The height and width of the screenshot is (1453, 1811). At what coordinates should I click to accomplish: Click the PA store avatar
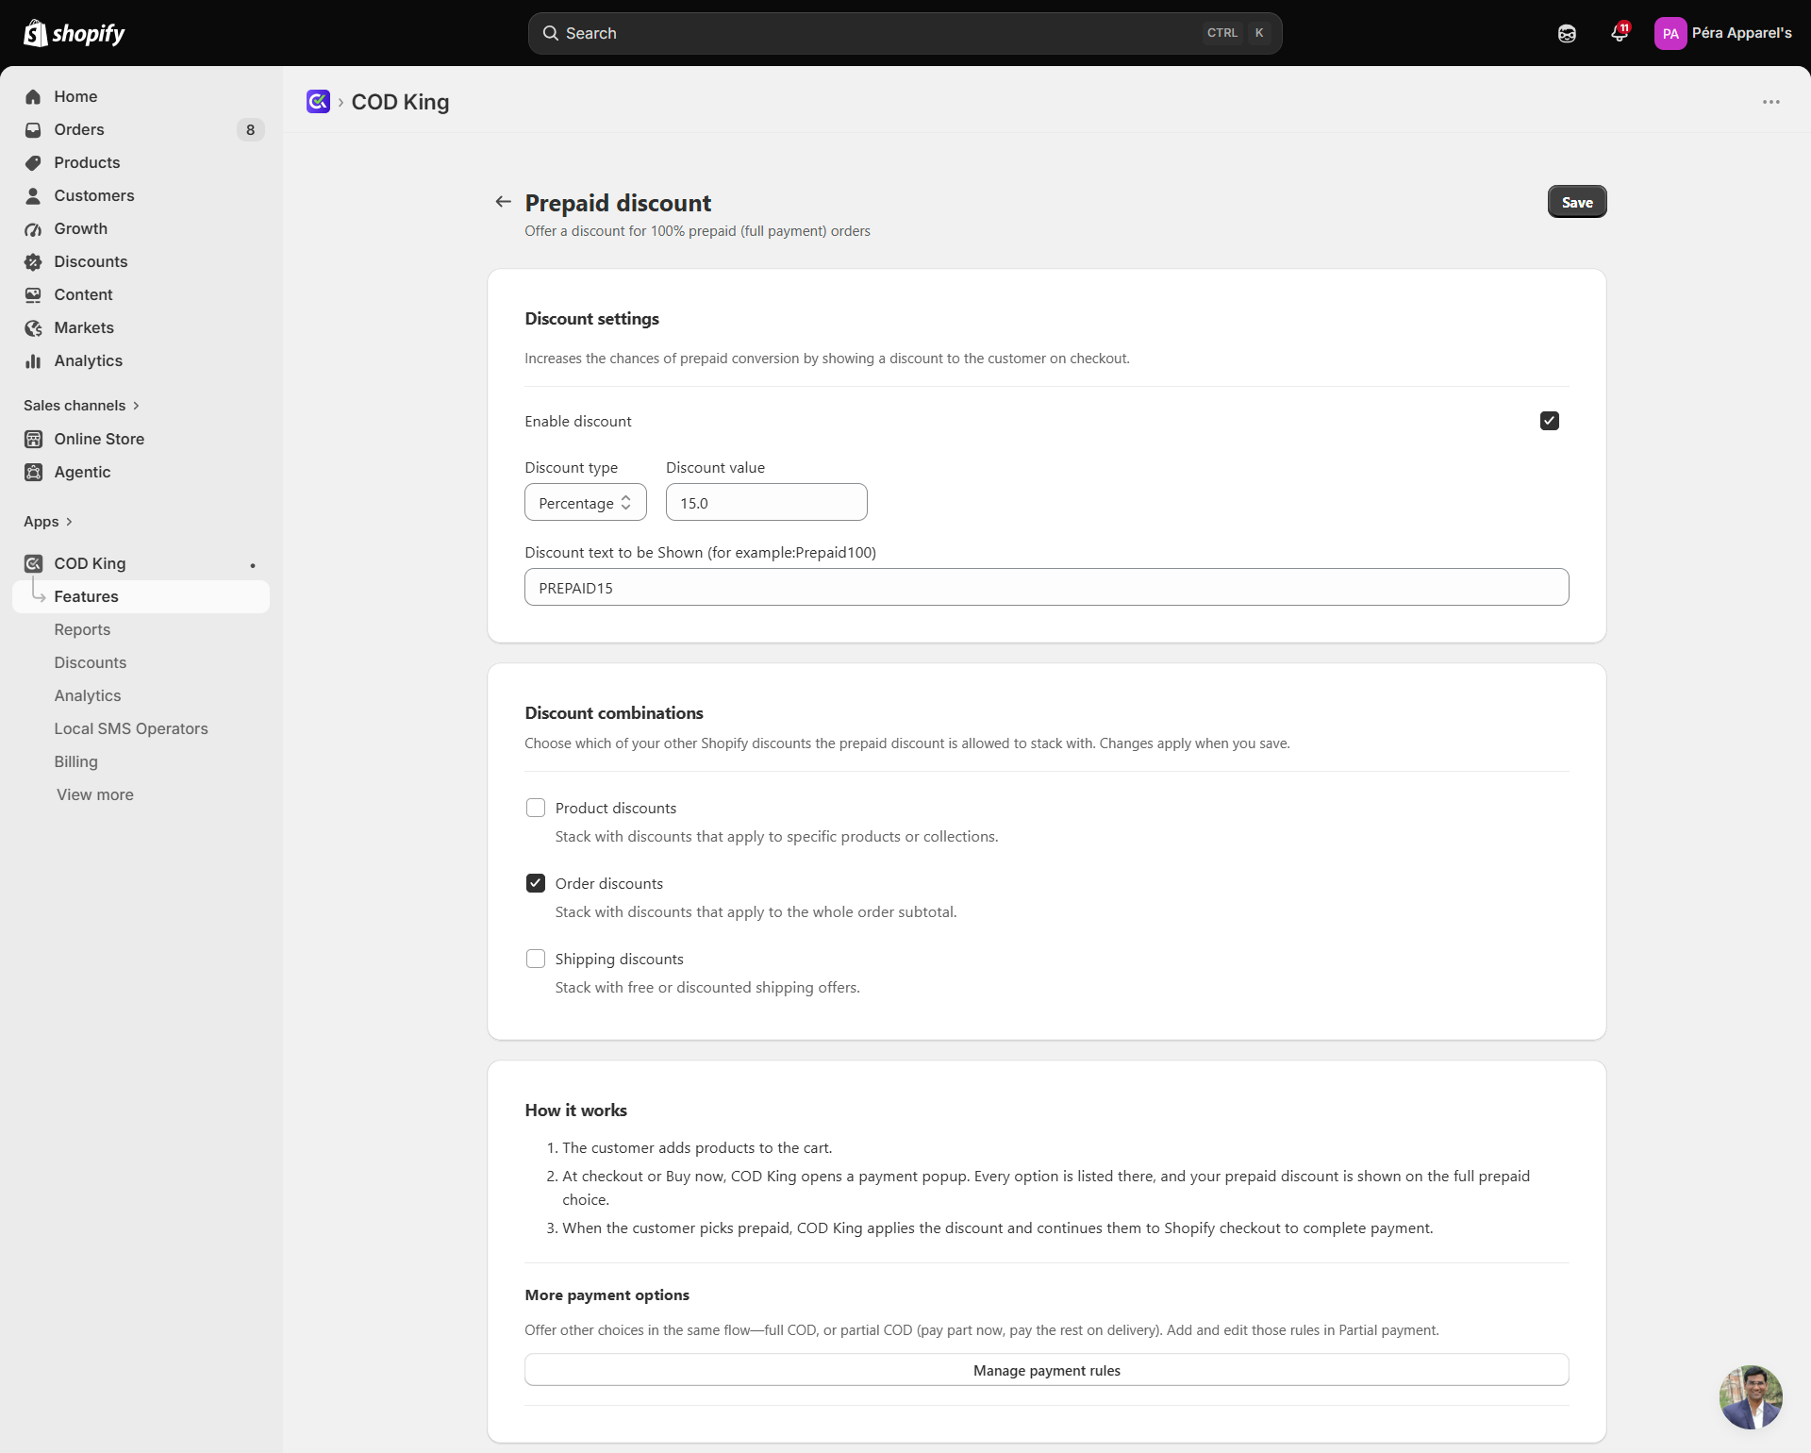(x=1670, y=34)
